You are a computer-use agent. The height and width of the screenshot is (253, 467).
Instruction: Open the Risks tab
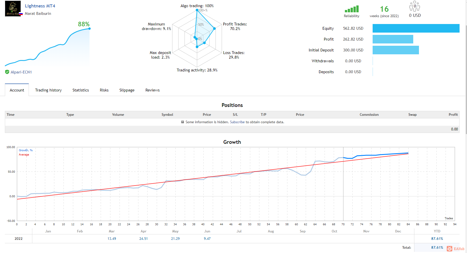pos(104,90)
